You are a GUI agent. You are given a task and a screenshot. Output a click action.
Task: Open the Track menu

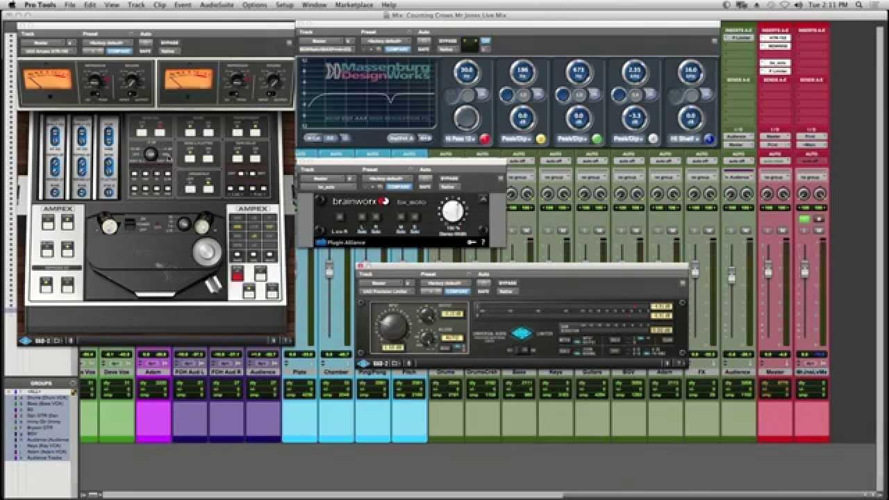click(x=136, y=5)
